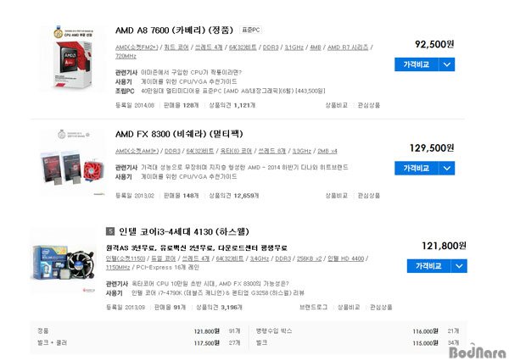The image size is (509, 361).
Task: Click 상품비교 for 인텔 코어i3 4130
Action: (x=349, y=307)
